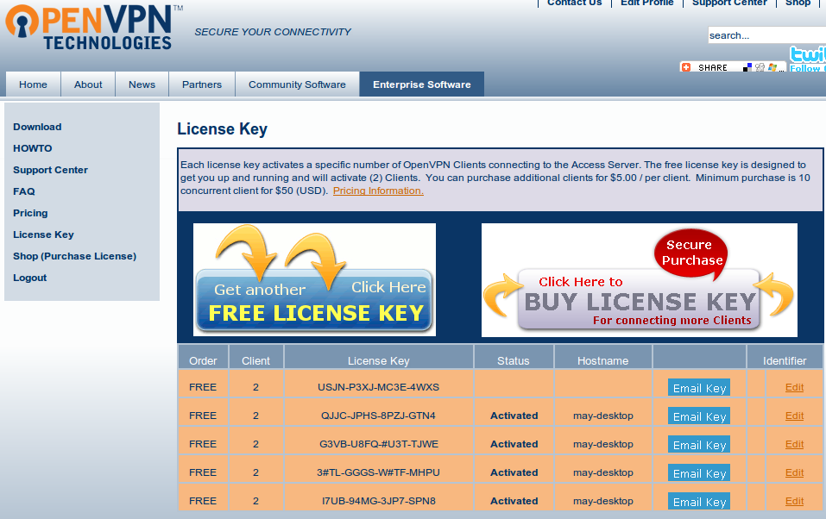Open Support Center in the sidebar
The height and width of the screenshot is (519, 826).
pos(51,170)
